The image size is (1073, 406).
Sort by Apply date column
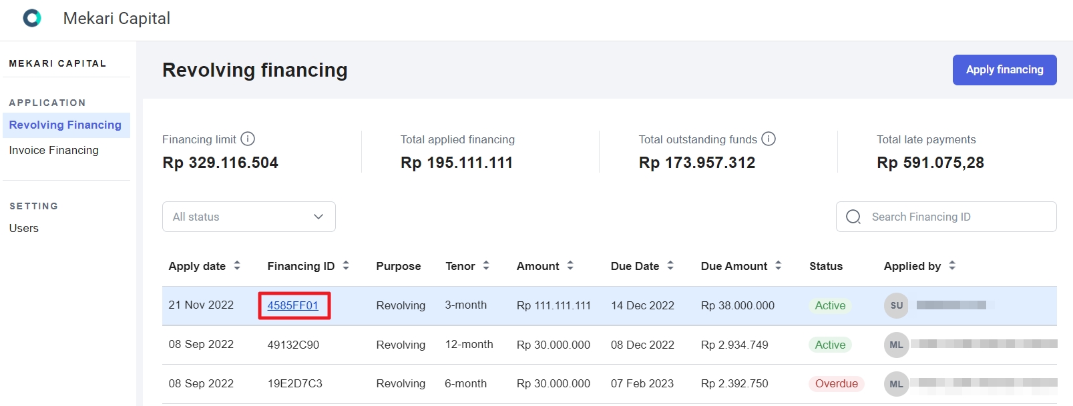237,265
